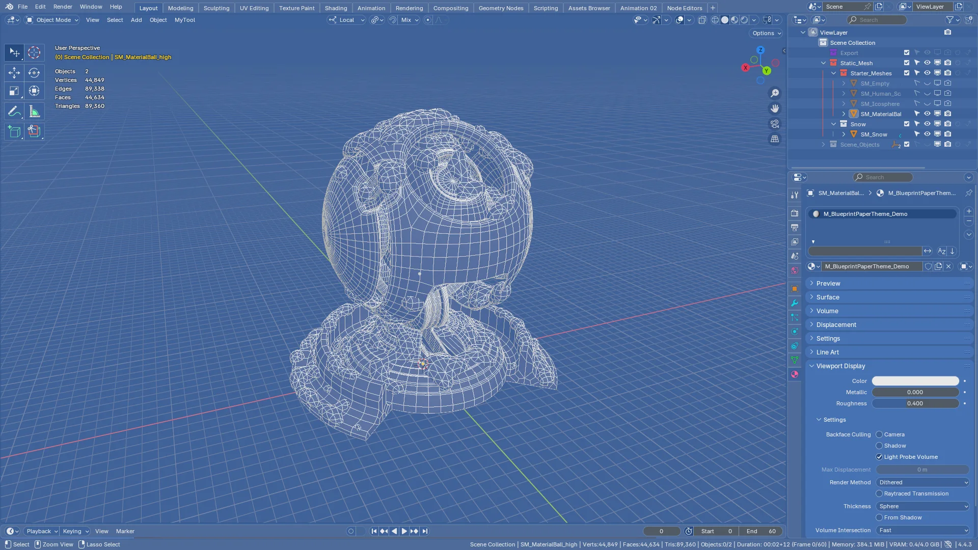Unlink the M_BlueprintPaperTheme_Demo material
Screen dimensions: 978x550
(x=948, y=266)
